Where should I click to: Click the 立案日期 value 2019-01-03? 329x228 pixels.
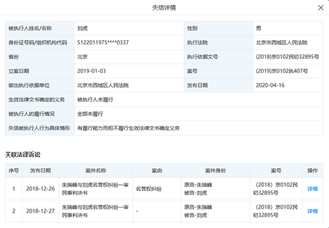pyautogui.click(x=92, y=71)
